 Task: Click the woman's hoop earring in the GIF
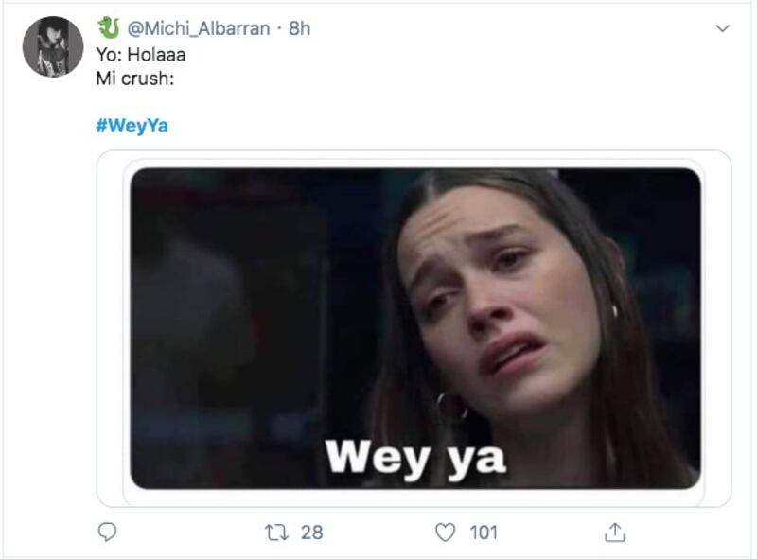pyautogui.click(x=452, y=408)
